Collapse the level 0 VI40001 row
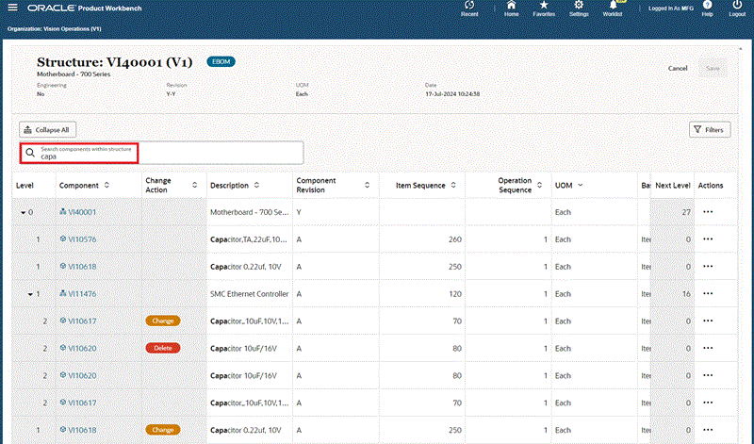Screen dimensions: 754x444 [x=23, y=213]
